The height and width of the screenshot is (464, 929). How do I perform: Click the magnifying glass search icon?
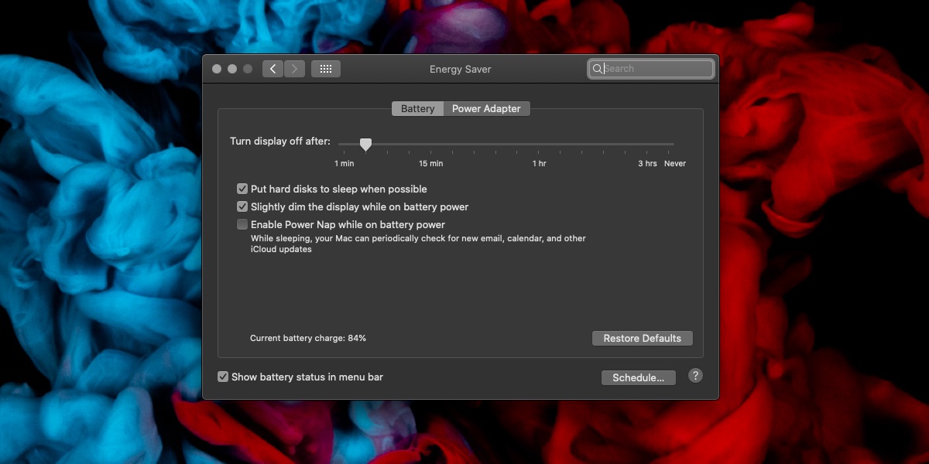[598, 69]
